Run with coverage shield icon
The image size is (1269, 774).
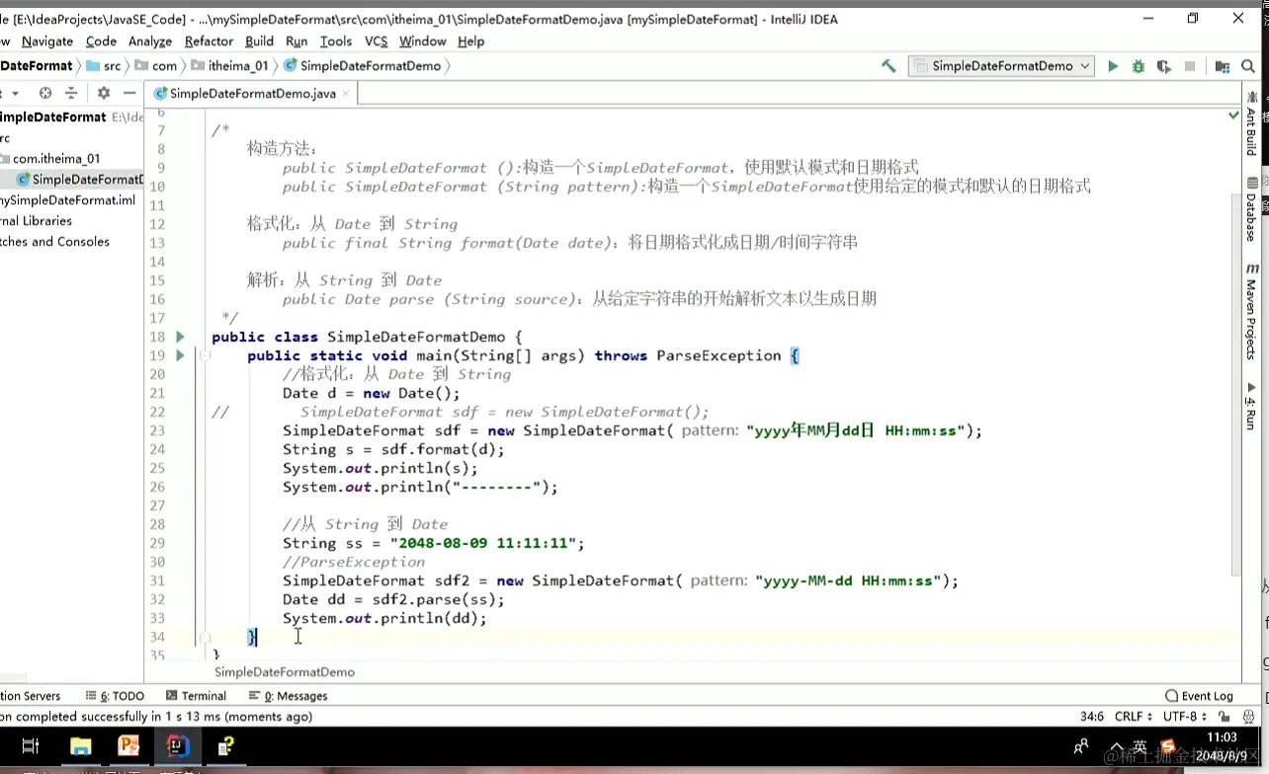click(1164, 66)
